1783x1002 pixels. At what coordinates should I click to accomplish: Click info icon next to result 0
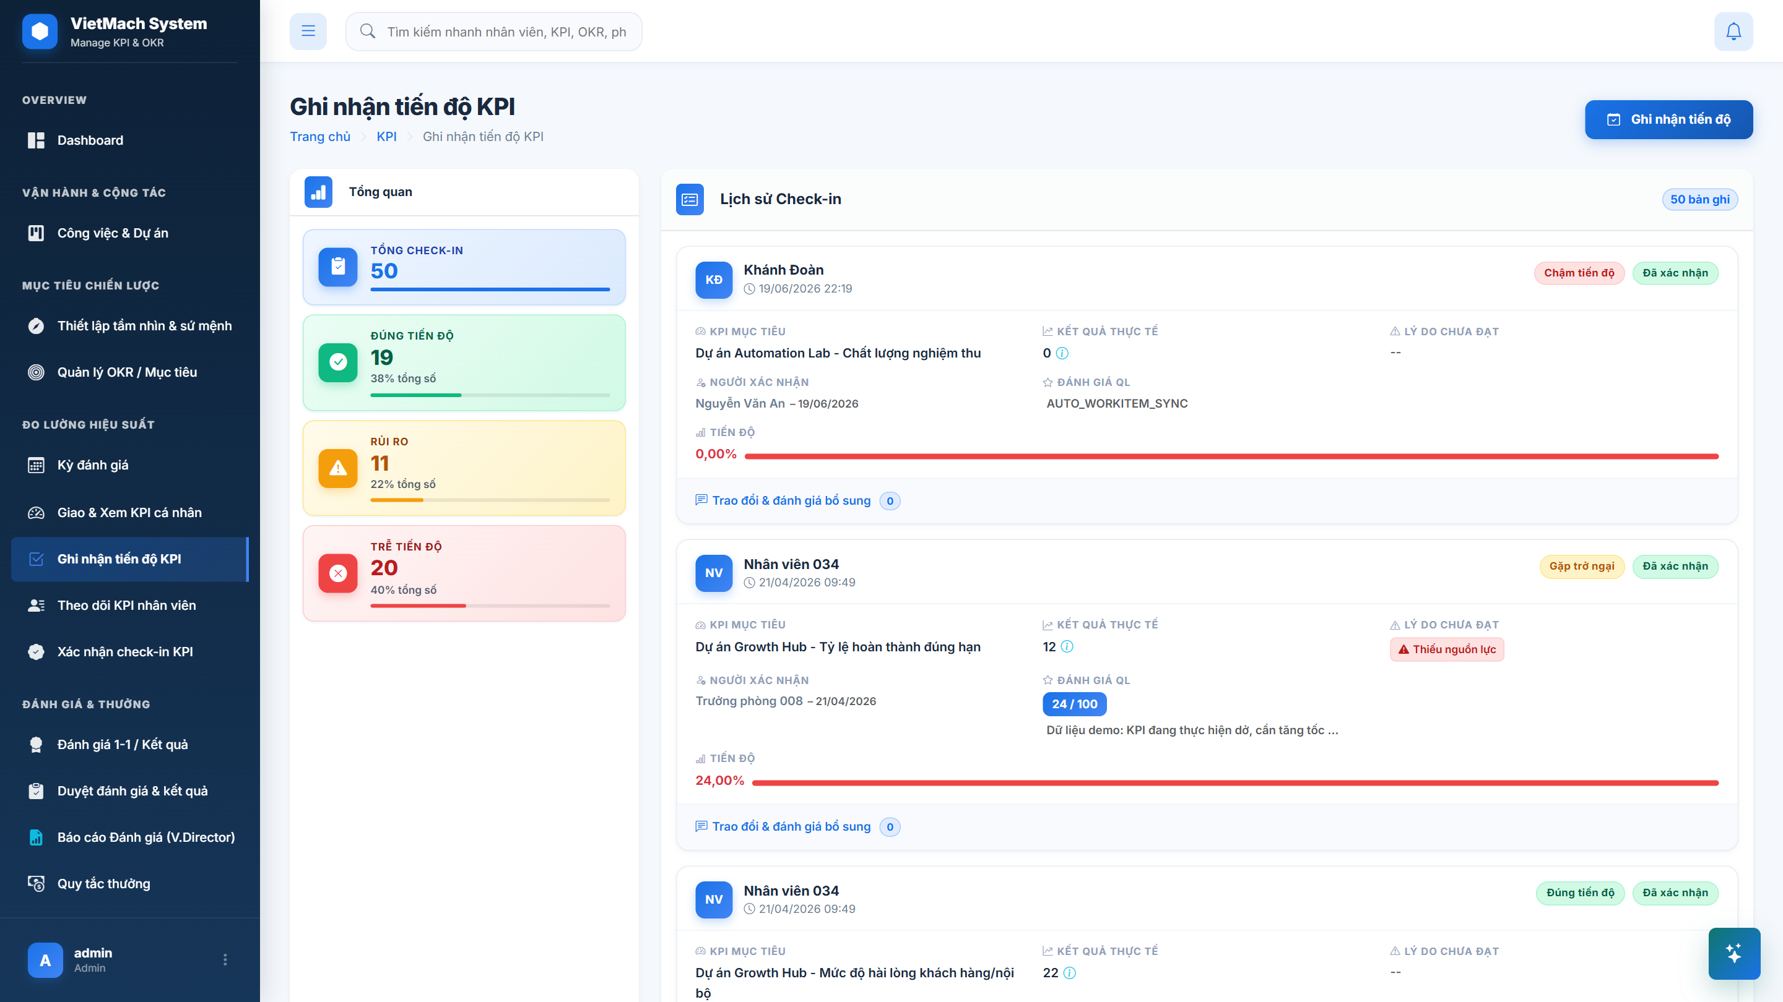pos(1062,353)
